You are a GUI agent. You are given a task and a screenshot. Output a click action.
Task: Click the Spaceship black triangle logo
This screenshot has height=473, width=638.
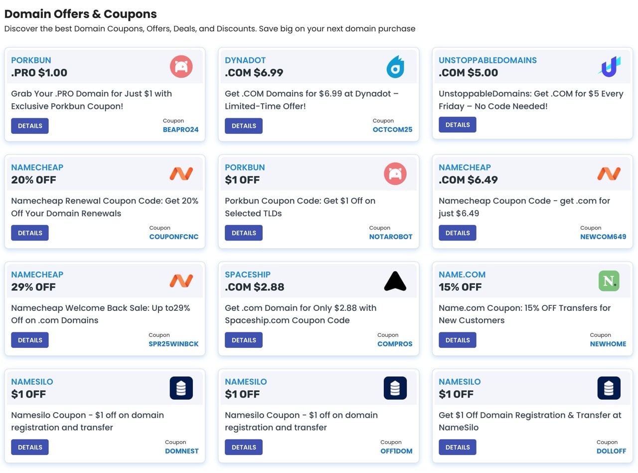coord(395,281)
